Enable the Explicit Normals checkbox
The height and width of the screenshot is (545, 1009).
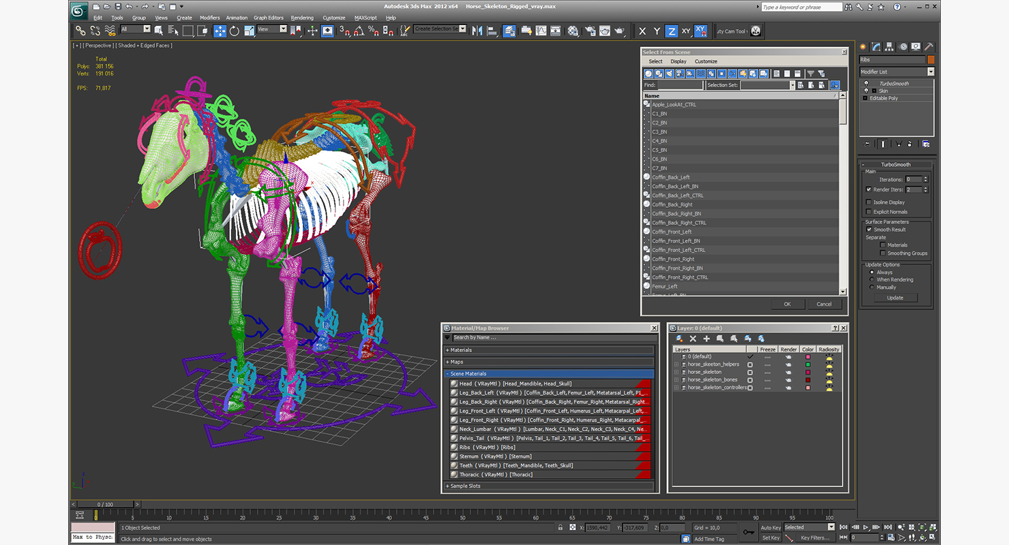(x=869, y=212)
